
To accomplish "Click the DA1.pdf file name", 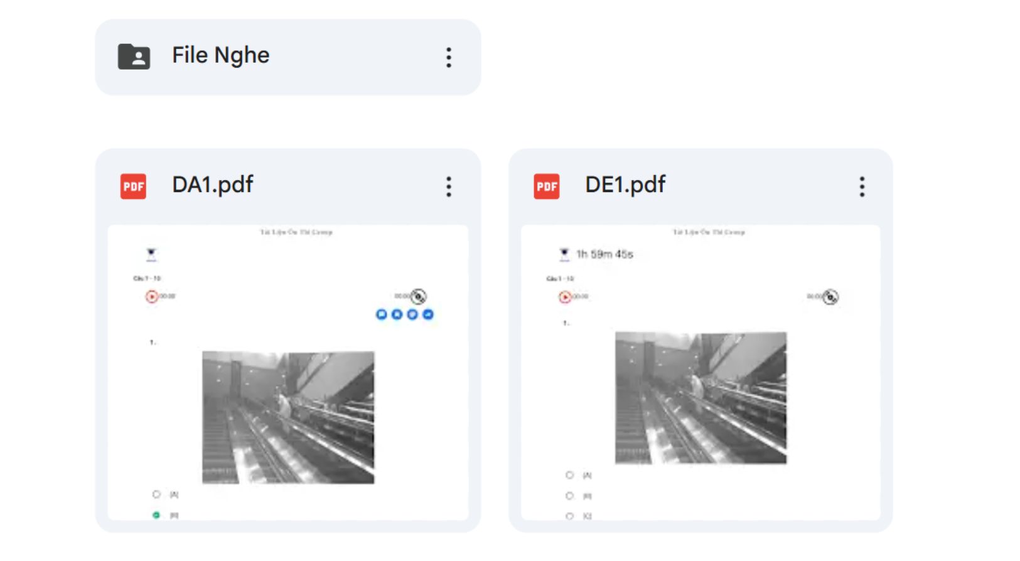I will (212, 184).
